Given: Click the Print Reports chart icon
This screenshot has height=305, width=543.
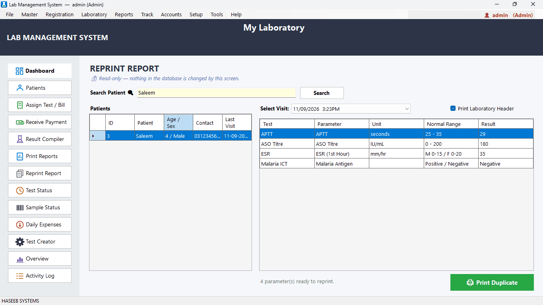Looking at the screenshot, I should click(19, 156).
